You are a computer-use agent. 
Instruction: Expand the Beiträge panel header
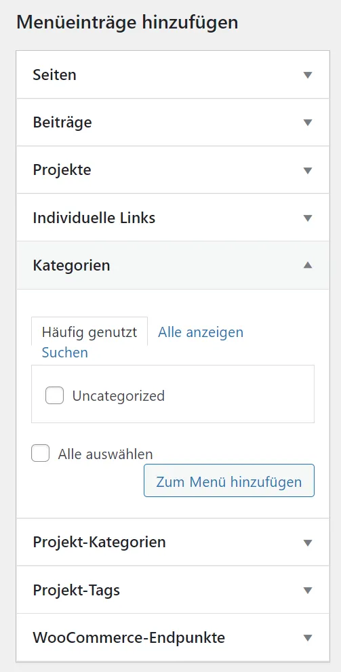173,123
